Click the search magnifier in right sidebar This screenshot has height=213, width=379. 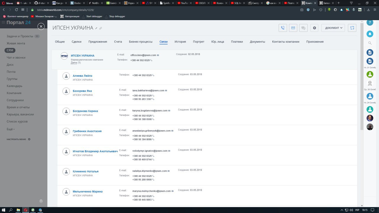click(x=370, y=43)
